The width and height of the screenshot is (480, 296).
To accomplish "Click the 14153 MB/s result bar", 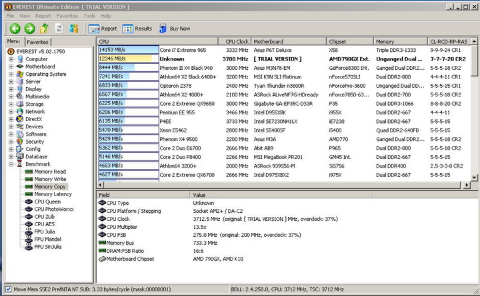I will coord(129,50).
